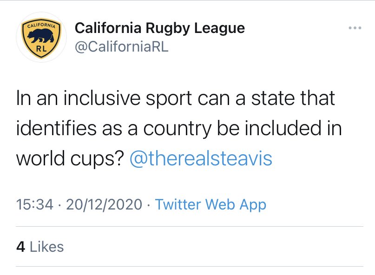
Task: Click the tweet line starting with identifies
Action: [x=179, y=128]
